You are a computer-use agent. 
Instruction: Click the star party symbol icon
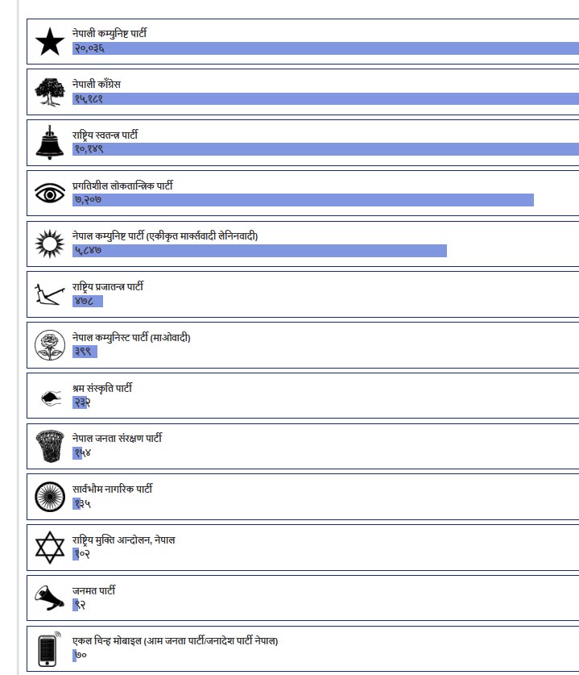(x=50, y=41)
